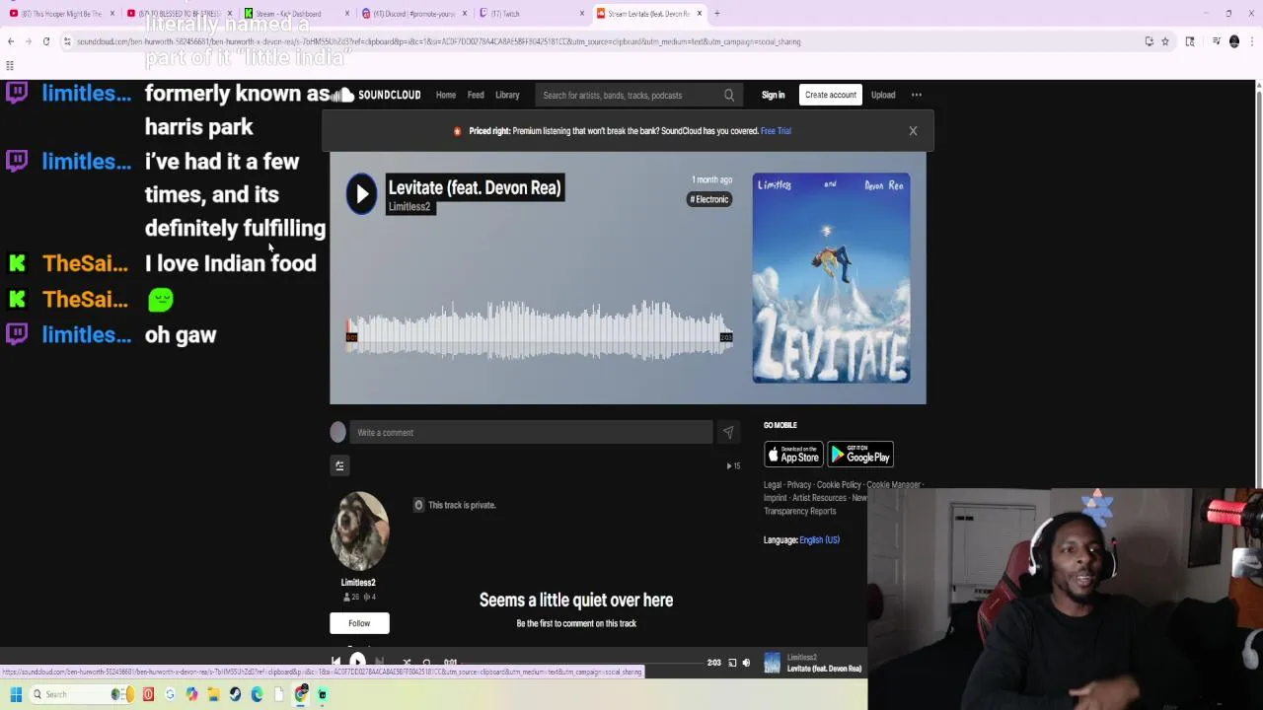Click the play count icon showing 15
The width and height of the screenshot is (1263, 710).
729,465
